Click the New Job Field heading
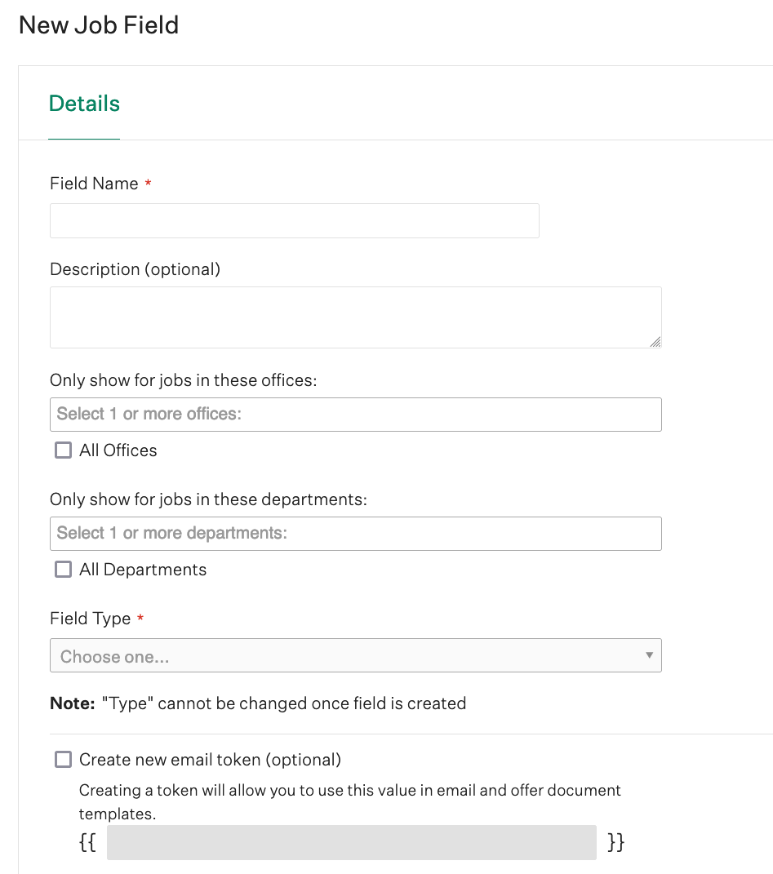 tap(98, 25)
